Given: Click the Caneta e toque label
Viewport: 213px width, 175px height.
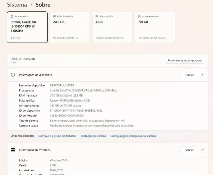Looking at the screenshot, I should (x=29, y=126).
